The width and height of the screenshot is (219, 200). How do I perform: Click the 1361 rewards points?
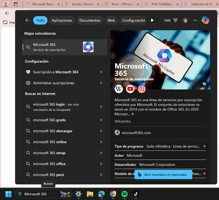167,21
